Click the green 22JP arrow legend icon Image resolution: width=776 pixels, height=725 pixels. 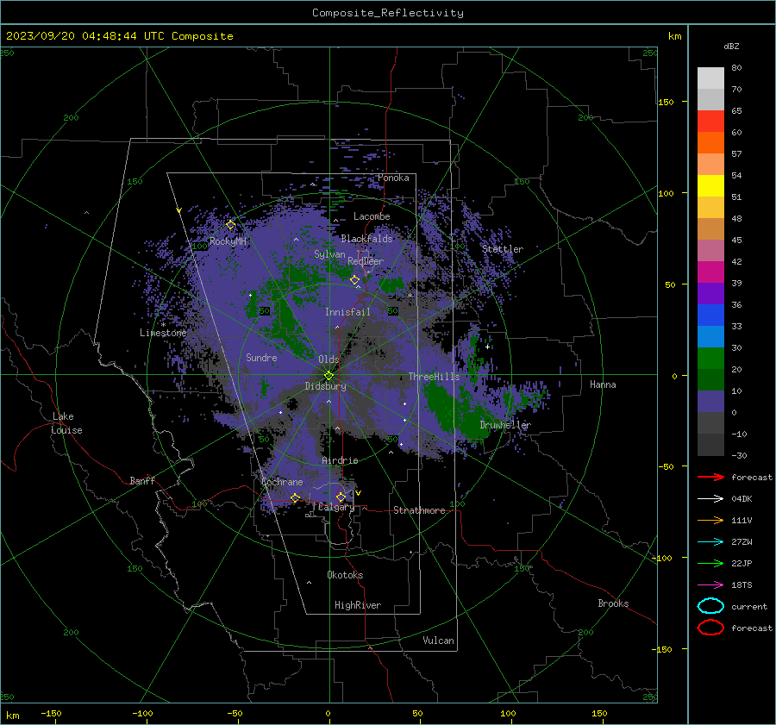[x=710, y=563]
